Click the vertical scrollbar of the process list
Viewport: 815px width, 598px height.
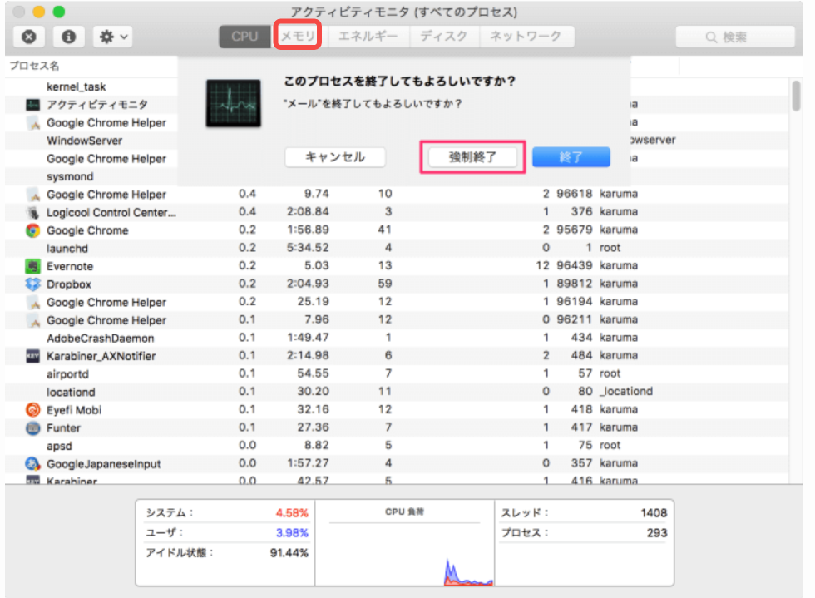[x=797, y=96]
